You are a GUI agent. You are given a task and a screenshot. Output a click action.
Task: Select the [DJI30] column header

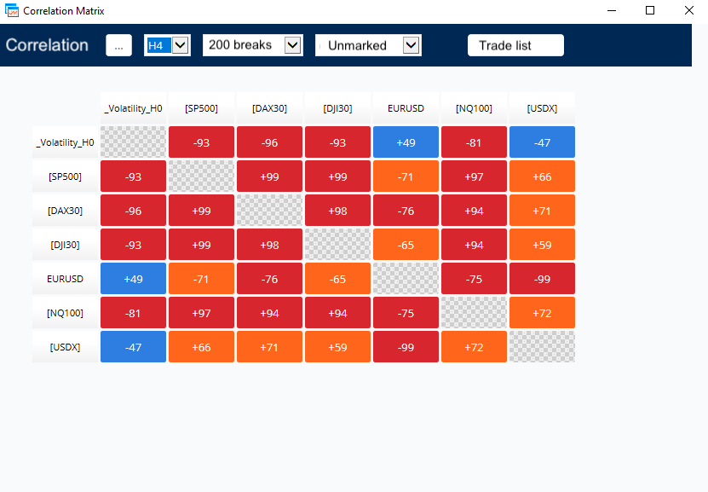337,108
